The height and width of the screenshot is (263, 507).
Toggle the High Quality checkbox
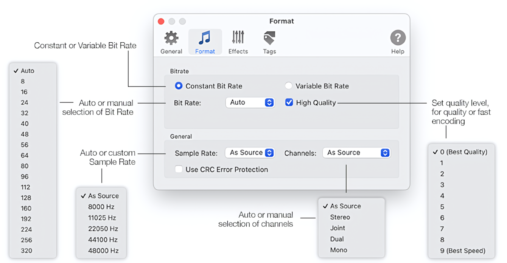click(289, 102)
